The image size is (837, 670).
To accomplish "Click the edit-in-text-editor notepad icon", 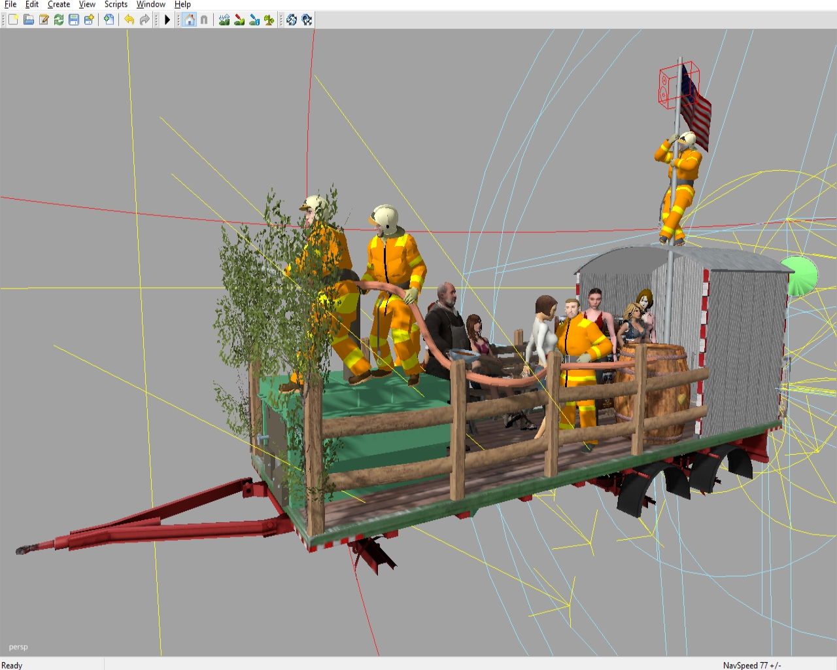I will [x=44, y=20].
